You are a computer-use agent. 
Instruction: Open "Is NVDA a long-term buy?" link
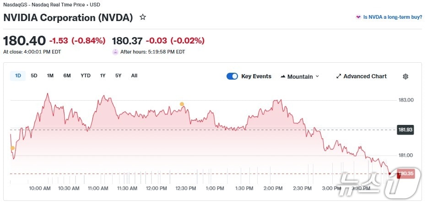coord(392,17)
